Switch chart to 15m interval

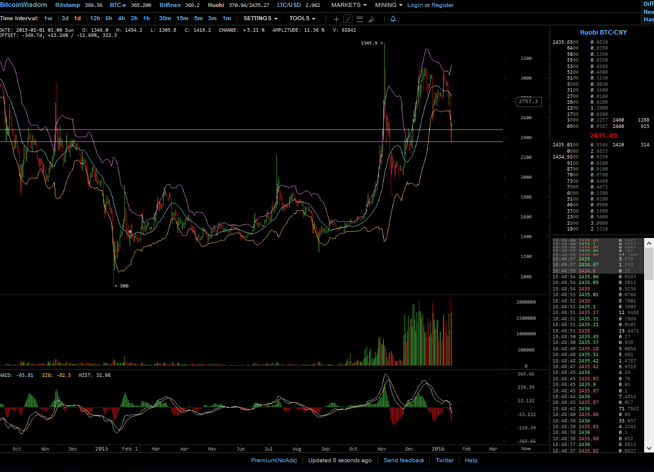[182, 18]
